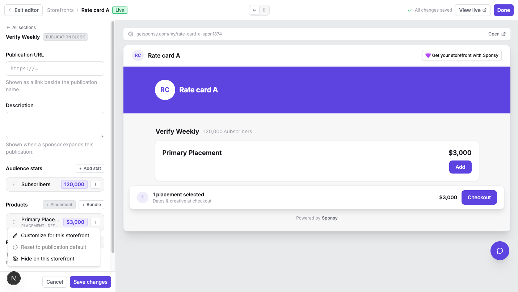Open the Subscribers stat options menu
Image resolution: width=518 pixels, height=292 pixels.
tap(95, 184)
